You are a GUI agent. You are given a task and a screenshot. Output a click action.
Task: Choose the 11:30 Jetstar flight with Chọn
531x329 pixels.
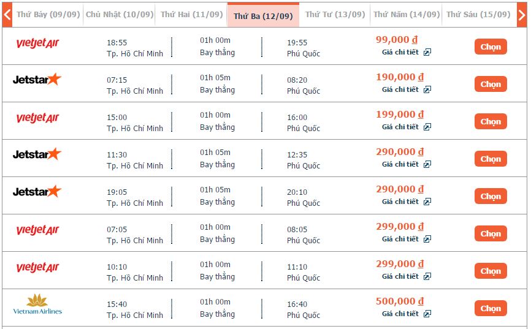(x=491, y=159)
